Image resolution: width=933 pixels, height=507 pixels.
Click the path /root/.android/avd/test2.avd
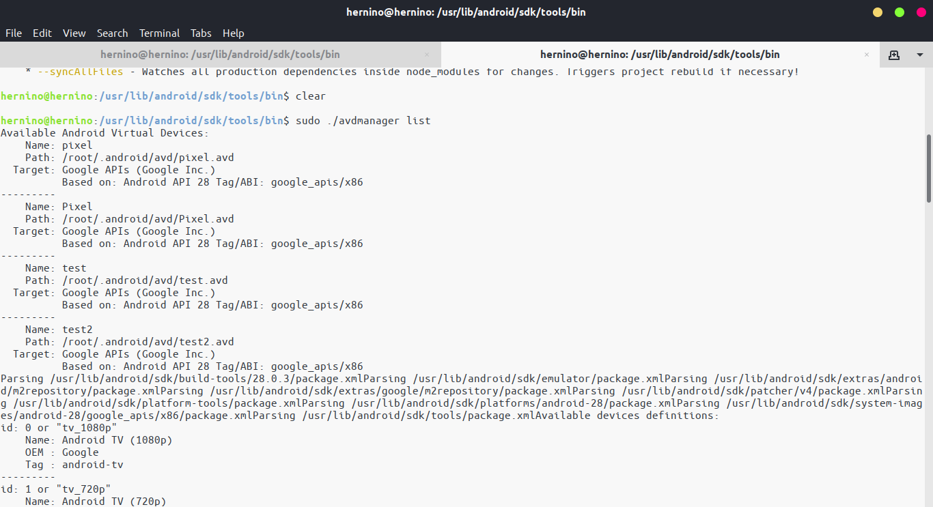tap(148, 342)
